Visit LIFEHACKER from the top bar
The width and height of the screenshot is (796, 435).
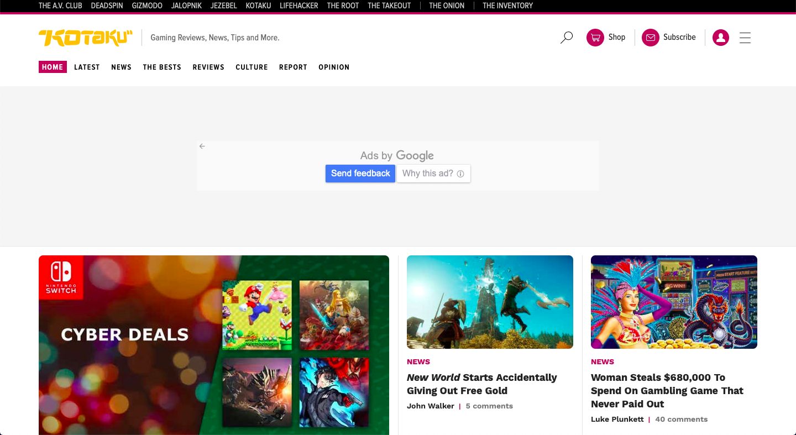299,6
